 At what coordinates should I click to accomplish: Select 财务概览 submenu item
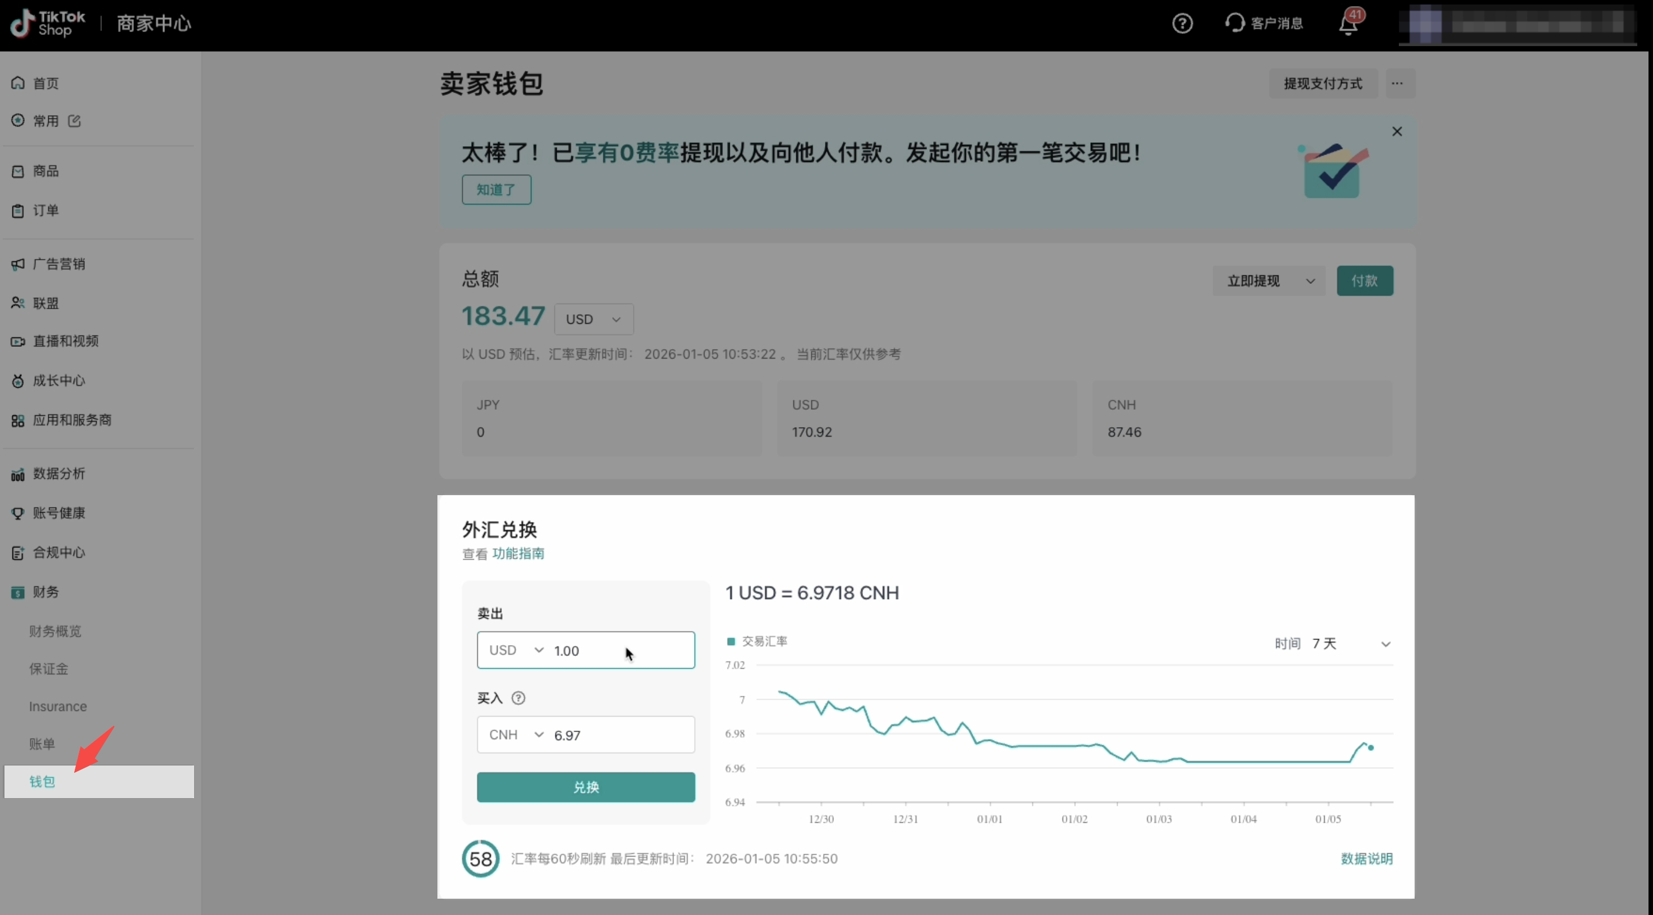pos(55,631)
